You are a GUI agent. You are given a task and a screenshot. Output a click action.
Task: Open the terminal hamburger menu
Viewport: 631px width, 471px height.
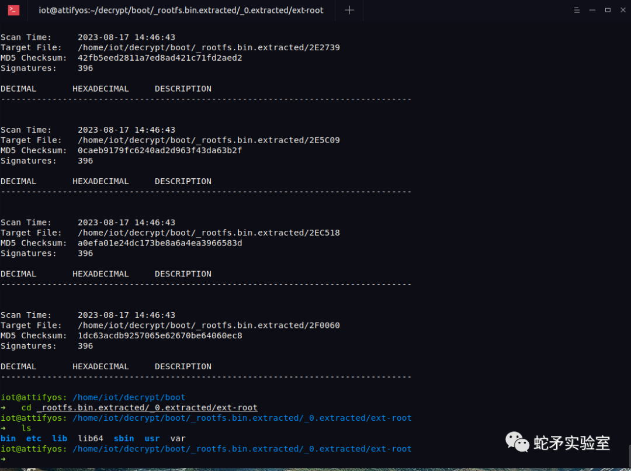click(577, 10)
